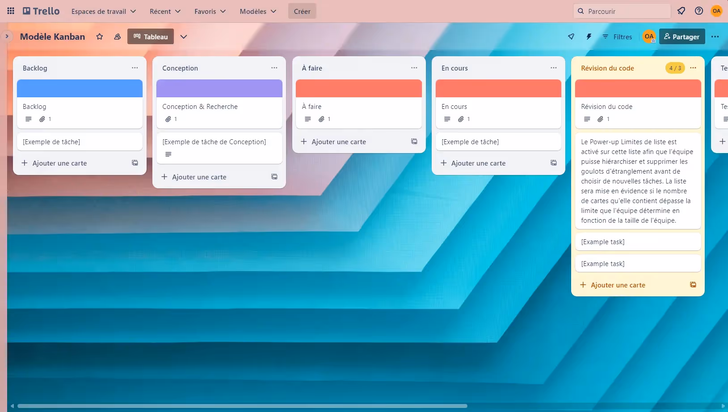
Task: Open the help question mark icon
Action: coord(699,11)
